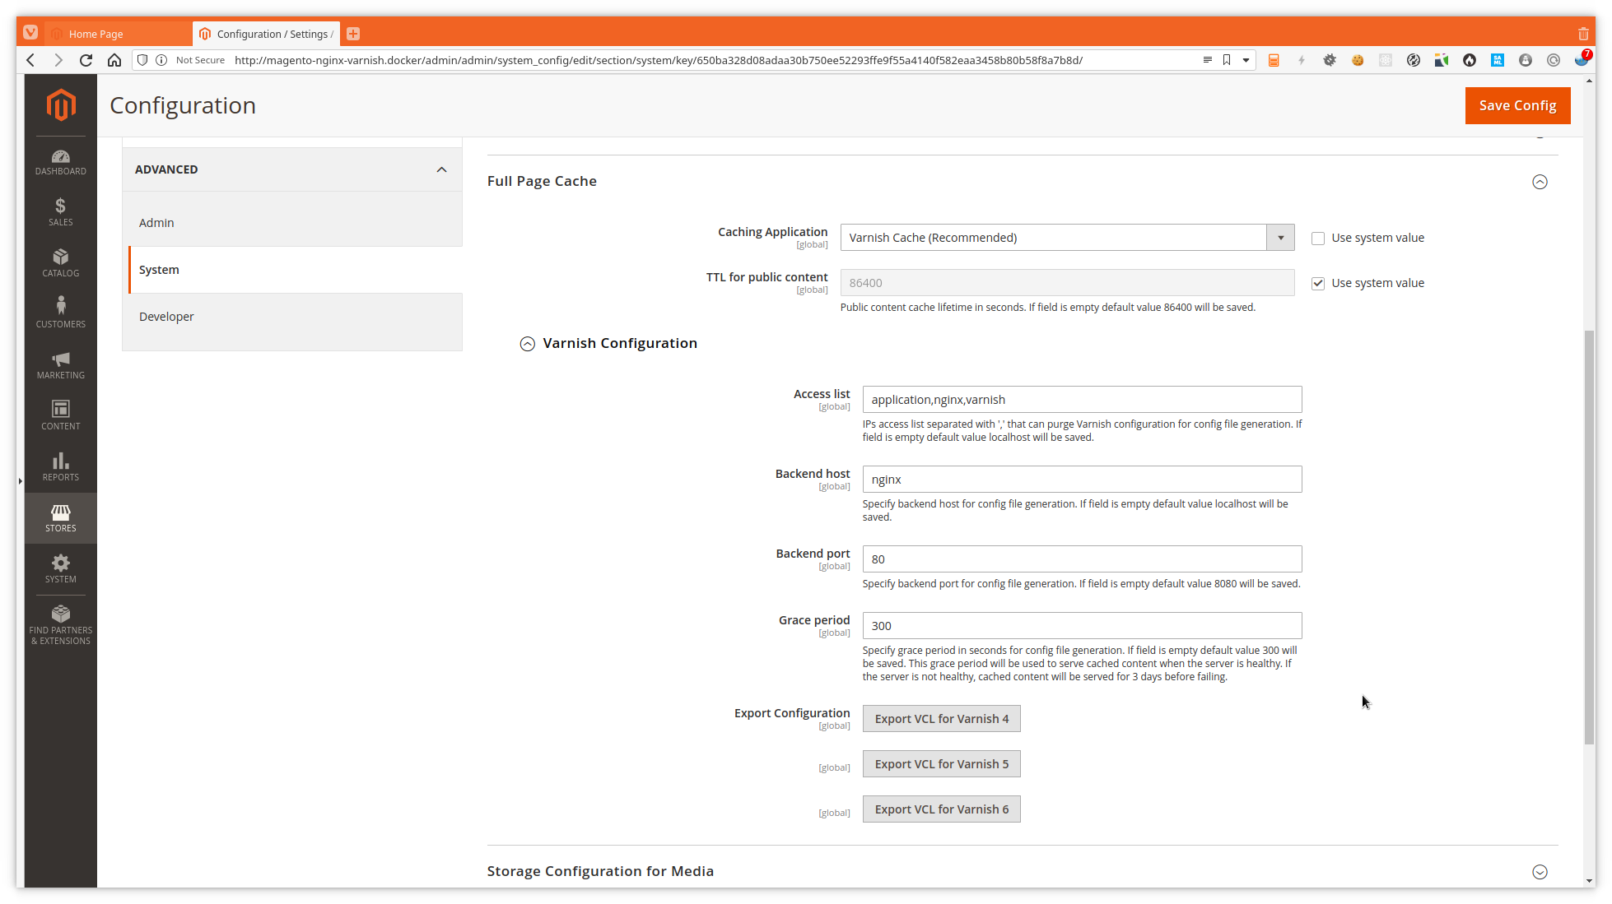Select the Sales sidebar icon
The height and width of the screenshot is (904, 1612).
[x=60, y=212]
